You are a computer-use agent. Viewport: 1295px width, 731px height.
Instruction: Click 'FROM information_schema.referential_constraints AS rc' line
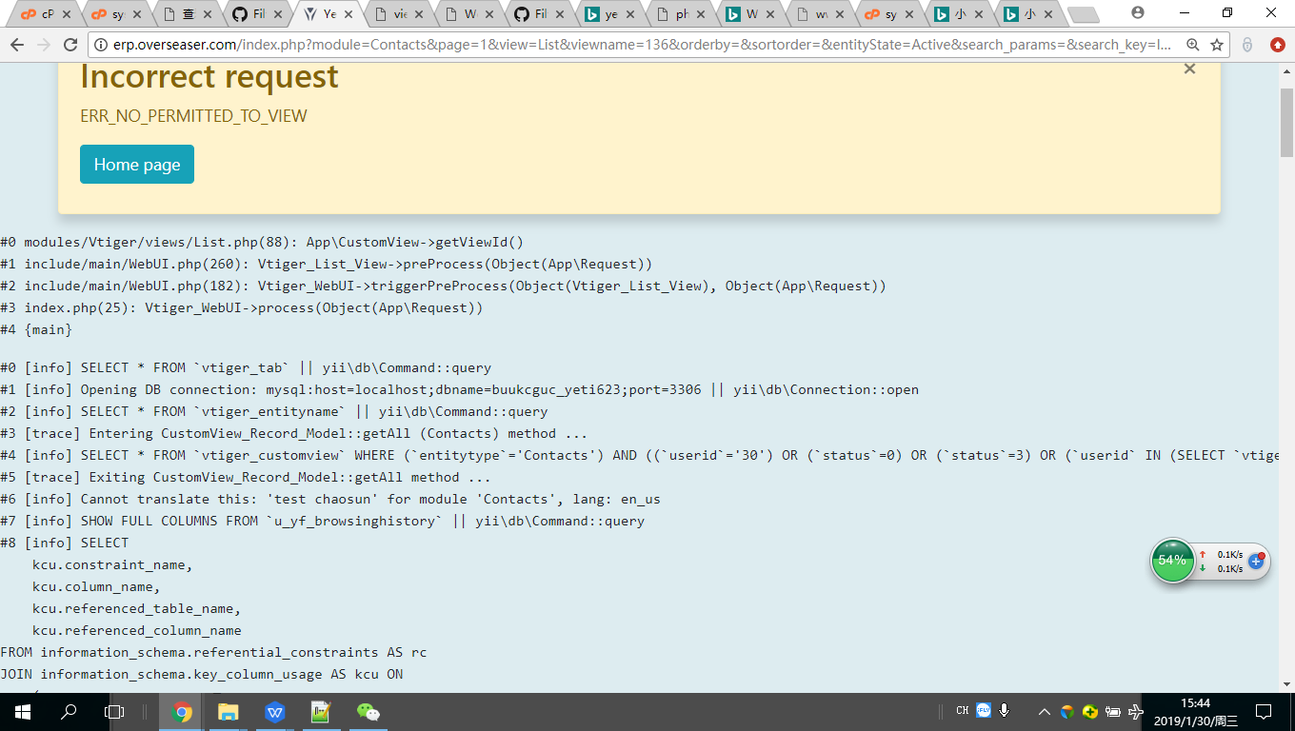pos(213,653)
